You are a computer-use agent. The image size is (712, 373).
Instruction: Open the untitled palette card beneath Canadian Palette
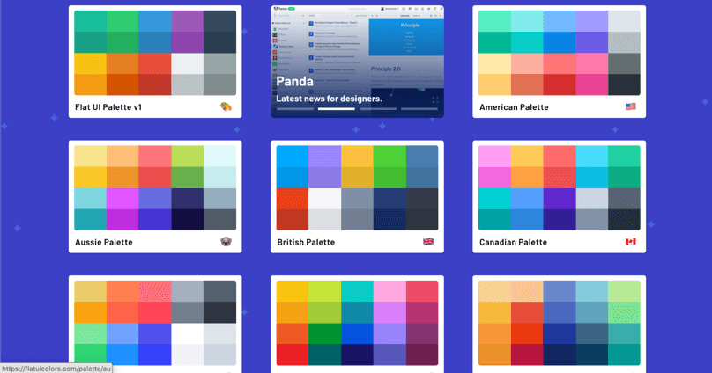tap(560, 324)
